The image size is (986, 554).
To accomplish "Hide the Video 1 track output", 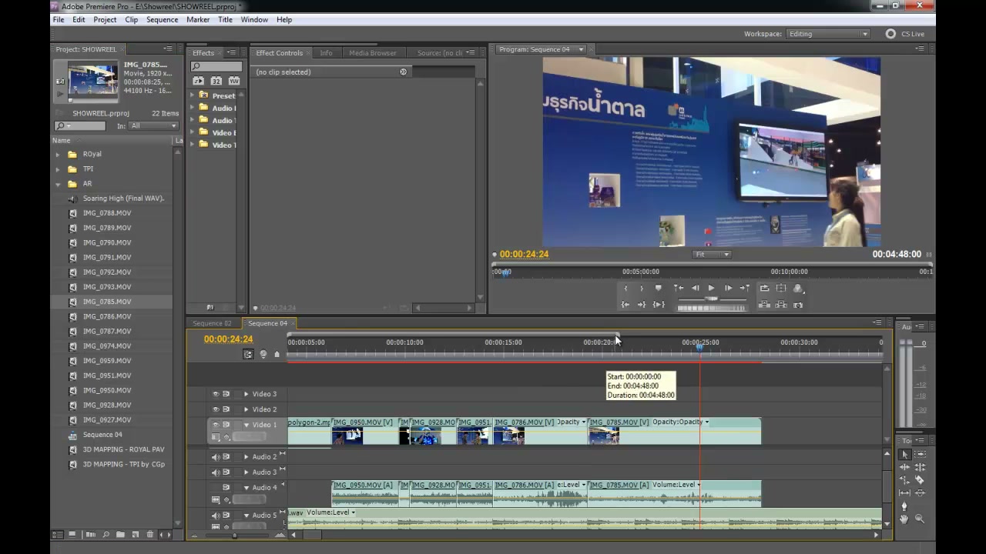I will pos(216,425).
